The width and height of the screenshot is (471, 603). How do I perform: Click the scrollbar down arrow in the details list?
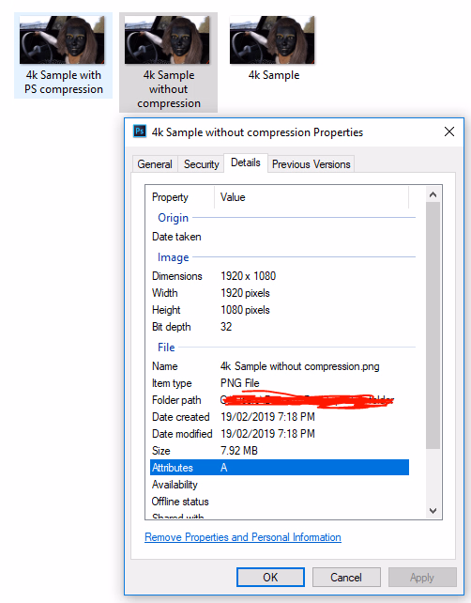click(x=433, y=511)
